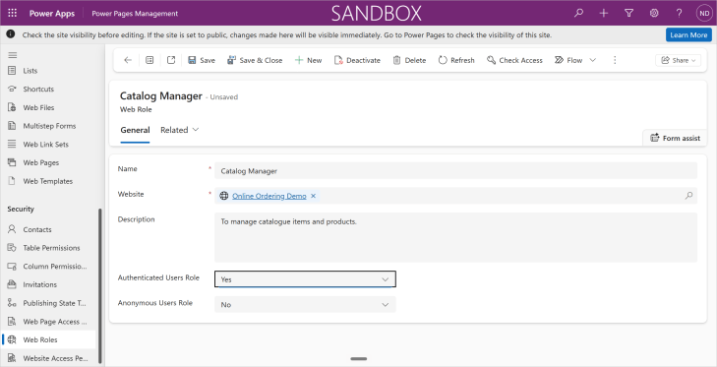
Task: Open Invitations in the sidebar
Action: coord(48,284)
